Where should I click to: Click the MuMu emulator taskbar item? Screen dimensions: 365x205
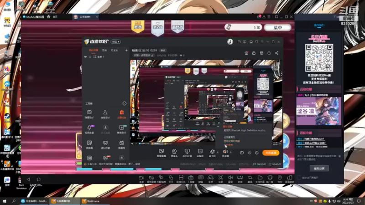pyautogui.click(x=34, y=201)
